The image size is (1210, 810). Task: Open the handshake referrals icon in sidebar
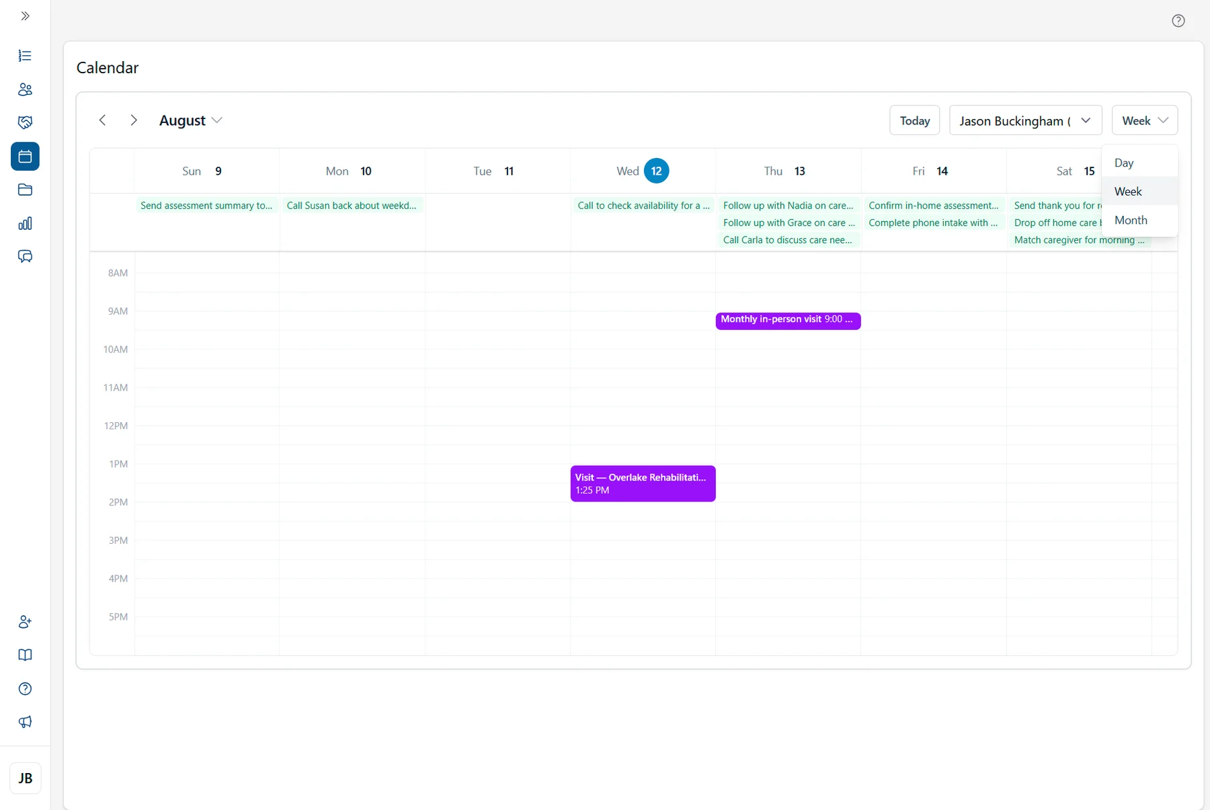pos(25,122)
